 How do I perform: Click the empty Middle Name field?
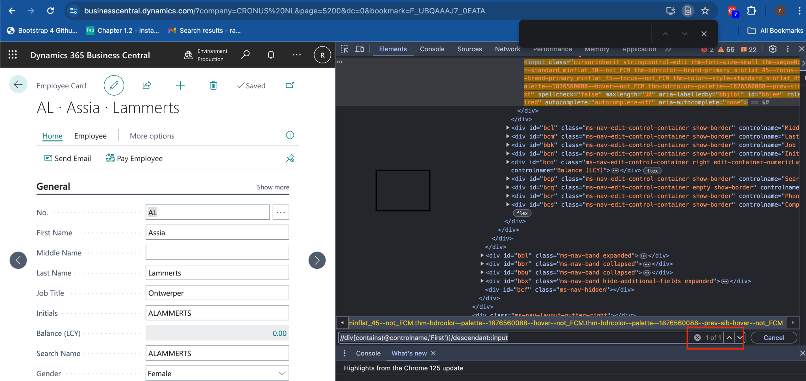pyautogui.click(x=217, y=253)
